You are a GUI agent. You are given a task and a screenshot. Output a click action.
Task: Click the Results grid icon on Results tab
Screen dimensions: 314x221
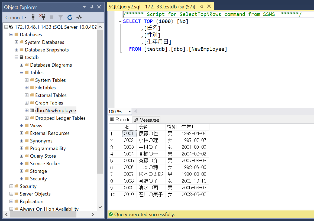pos(112,119)
